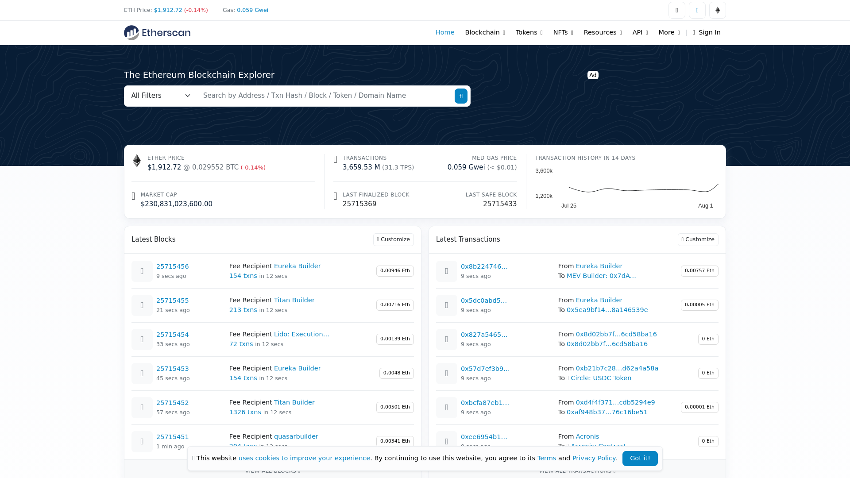Open block 25715451
Screen dimensions: 850x478
pos(173,437)
